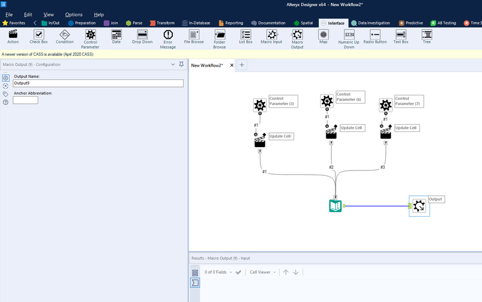Click Update Cell action under Parameter (7)
Image resolution: width=482 pixels, height=302 pixels.
(x=386, y=133)
